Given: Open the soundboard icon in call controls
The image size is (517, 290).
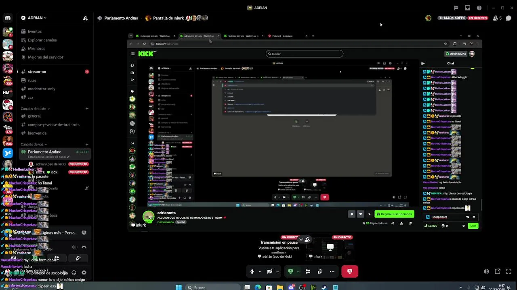Looking at the screenshot, I should pos(320,271).
